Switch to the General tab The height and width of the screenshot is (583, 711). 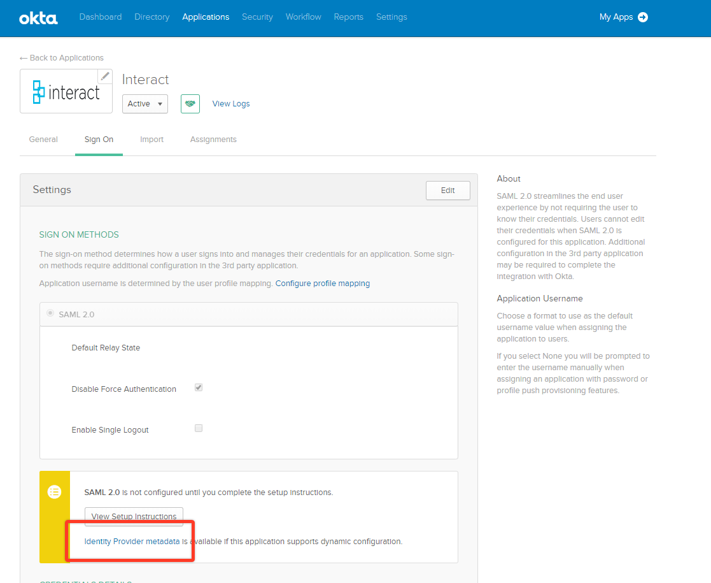tap(43, 140)
